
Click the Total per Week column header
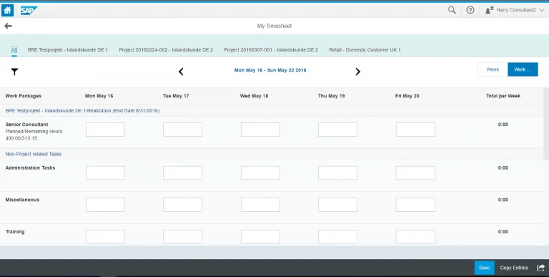point(503,96)
